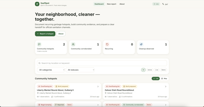The image size is (204, 107).
Task: Focus the Search by location or keyword field
Action: (102, 63)
